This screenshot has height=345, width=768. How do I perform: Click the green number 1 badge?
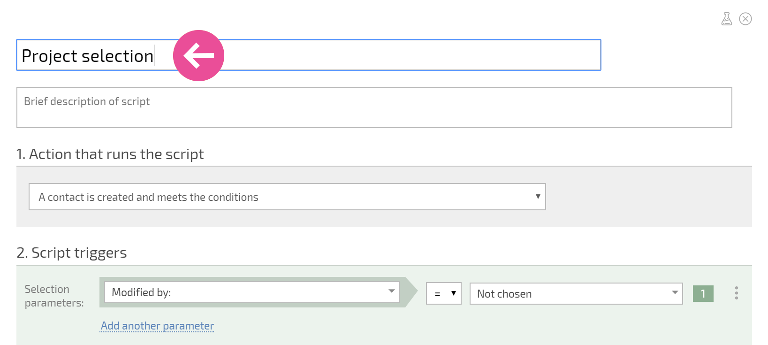click(x=703, y=293)
